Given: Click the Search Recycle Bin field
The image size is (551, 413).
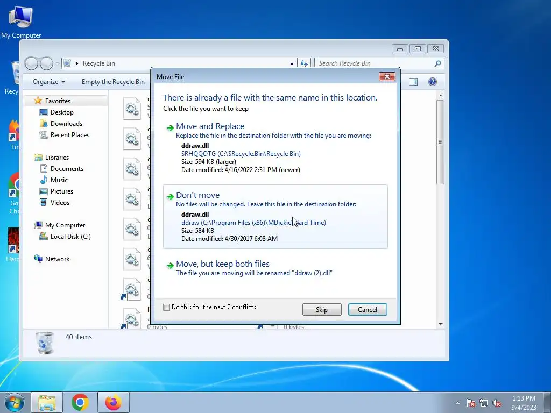Looking at the screenshot, I should coord(375,63).
